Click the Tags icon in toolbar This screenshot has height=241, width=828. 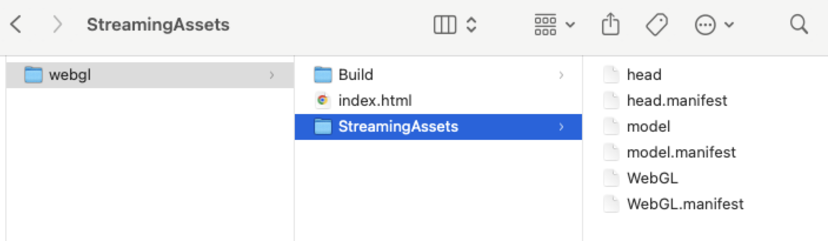(656, 25)
